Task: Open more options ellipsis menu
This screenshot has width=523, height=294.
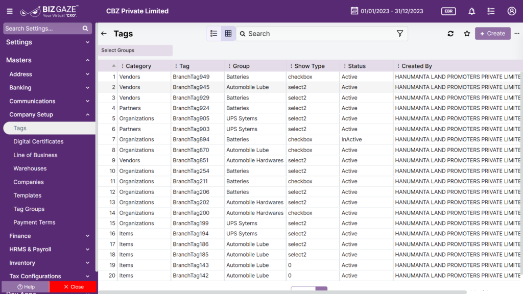Action: (x=517, y=33)
